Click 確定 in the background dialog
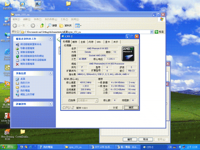Screen dimensions: 200x150 [x=130, y=139]
